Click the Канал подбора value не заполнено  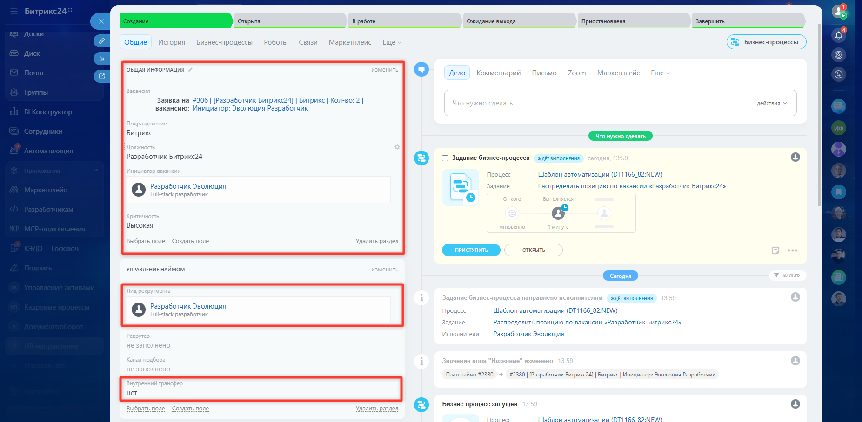(148, 369)
